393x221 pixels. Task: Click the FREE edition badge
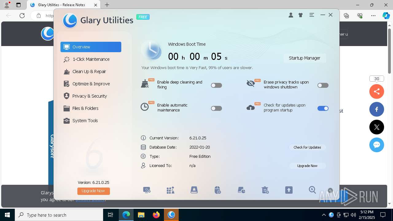[x=143, y=17]
